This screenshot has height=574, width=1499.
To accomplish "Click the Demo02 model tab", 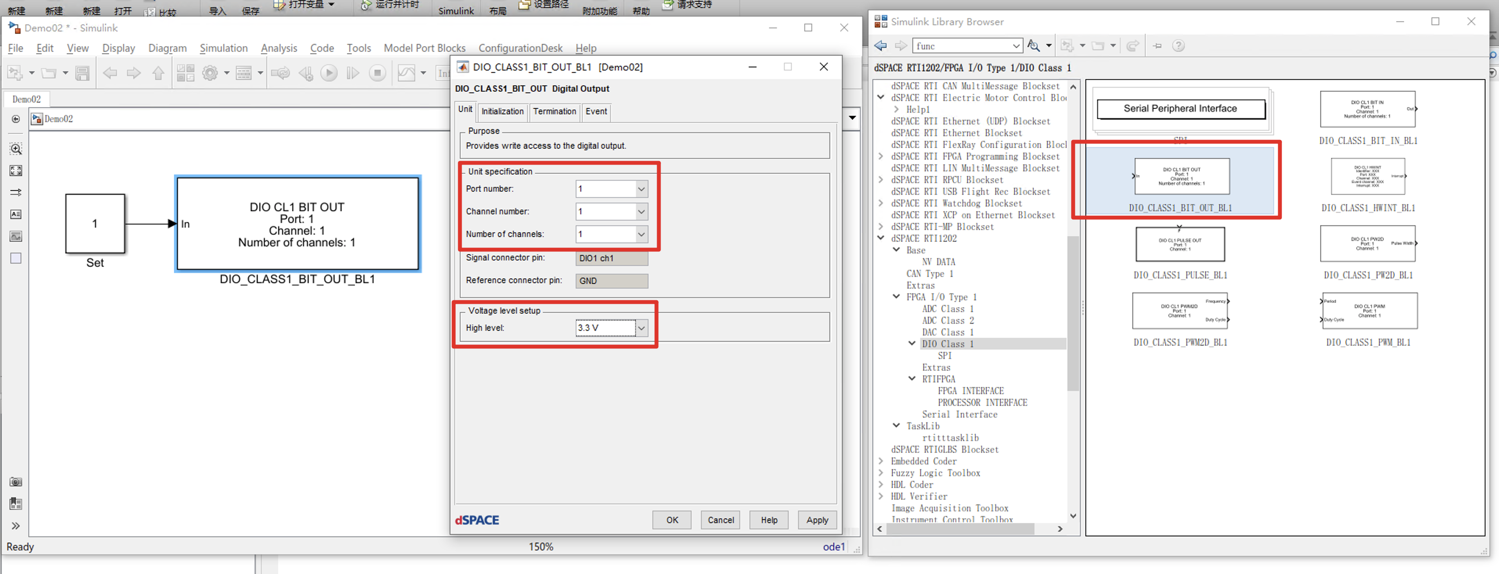I will (x=27, y=99).
